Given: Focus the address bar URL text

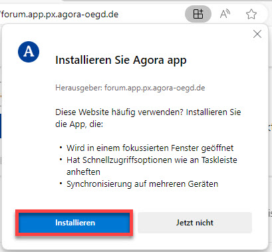Looking at the screenshot, I should (x=59, y=15).
